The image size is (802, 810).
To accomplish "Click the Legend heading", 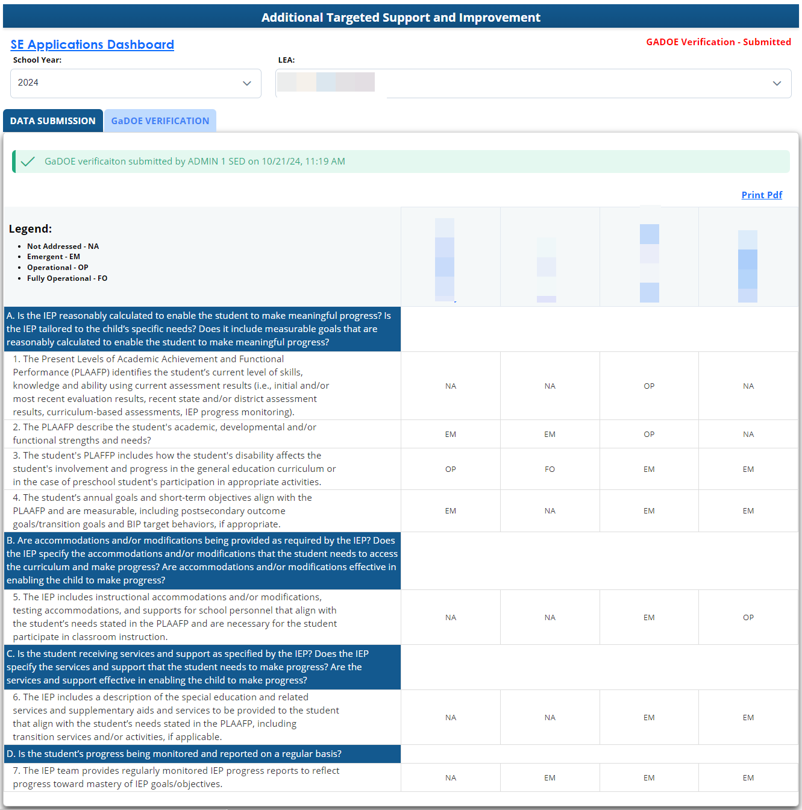I will (x=31, y=229).
